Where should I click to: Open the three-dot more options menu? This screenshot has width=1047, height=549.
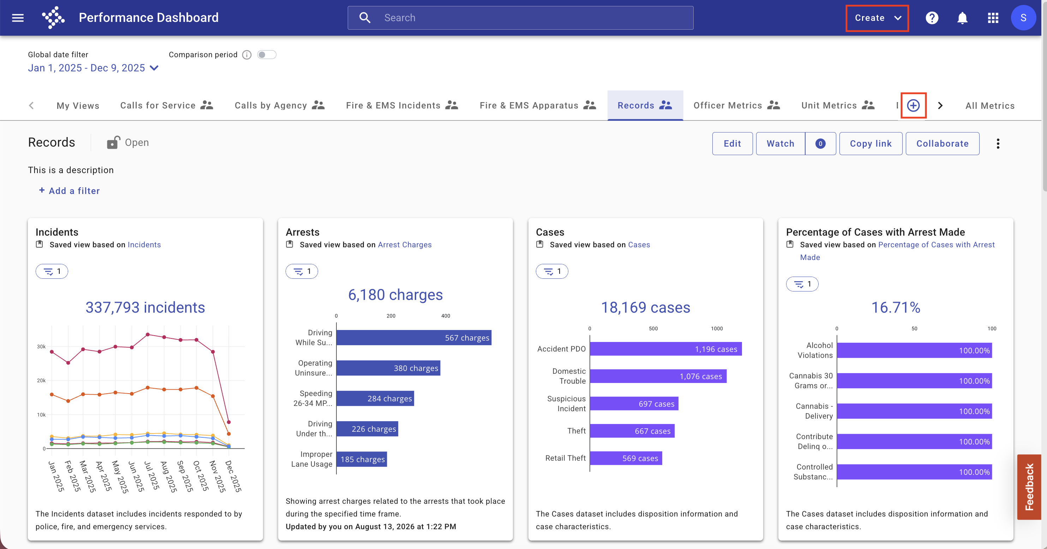[x=998, y=143]
